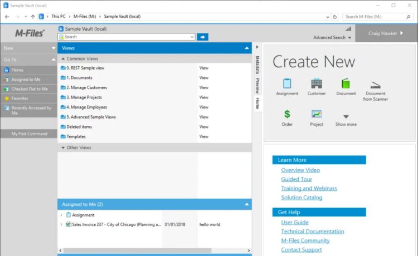Open the M-Files Community link
Image resolution: width=418 pixels, height=256 pixels.
305,240
